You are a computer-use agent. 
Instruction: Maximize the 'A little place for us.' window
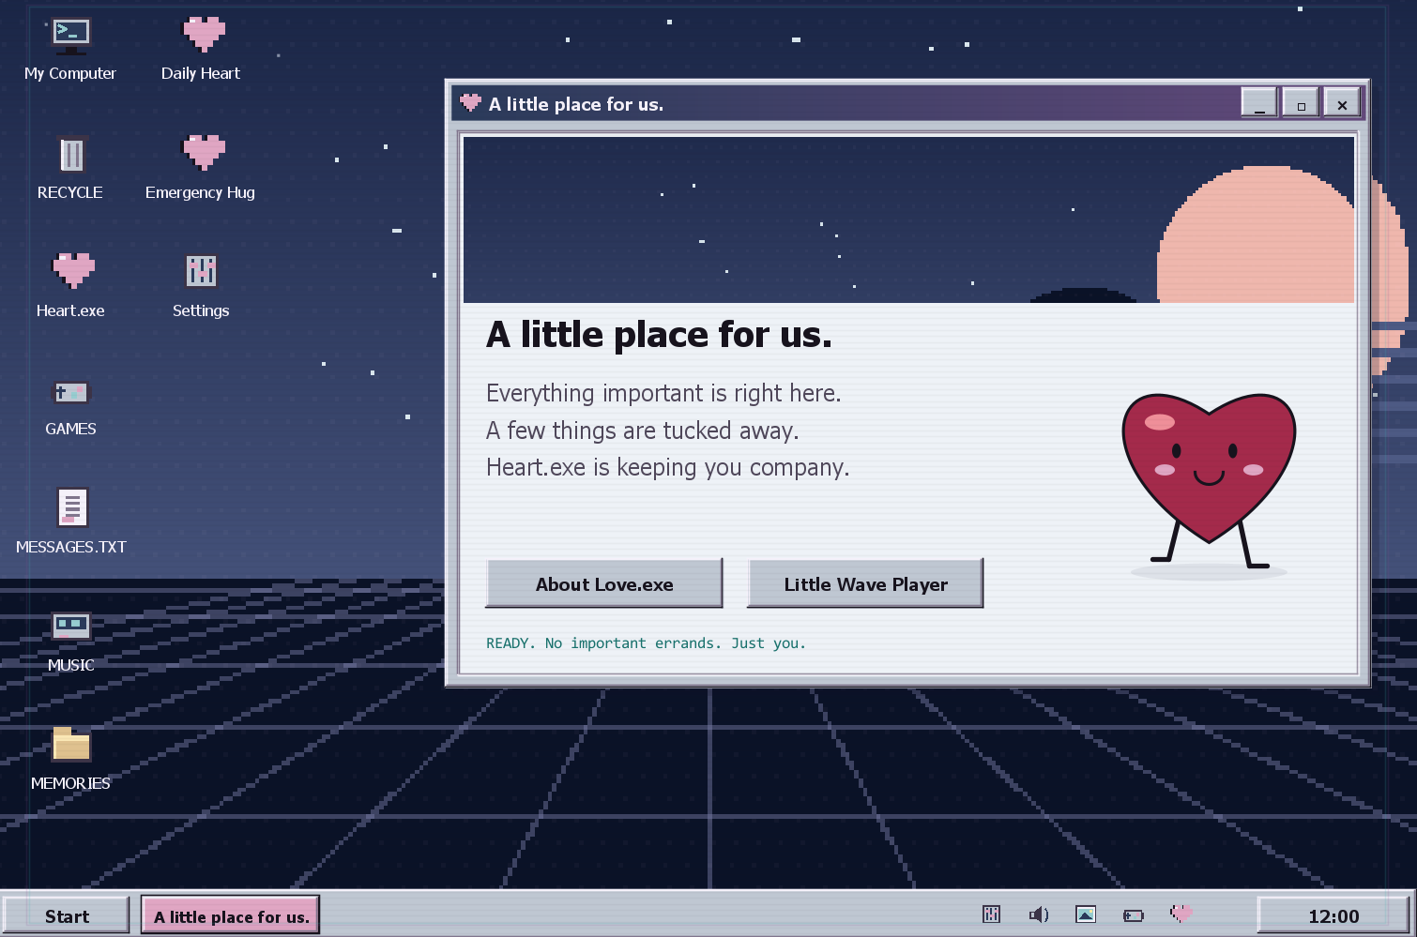[1301, 102]
